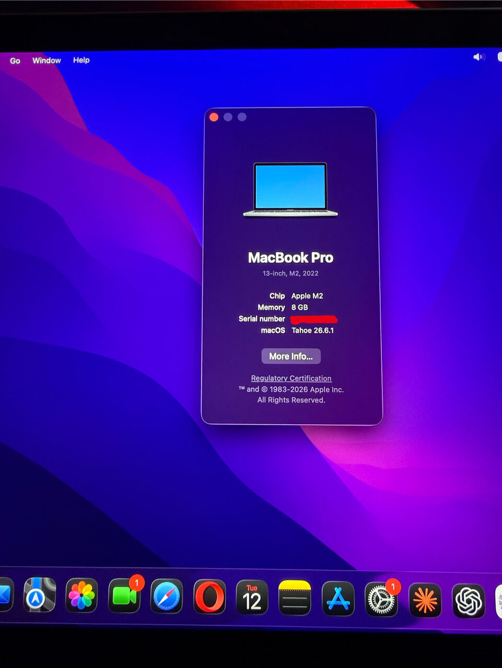Open the Regulatory Certification link

[291, 378]
